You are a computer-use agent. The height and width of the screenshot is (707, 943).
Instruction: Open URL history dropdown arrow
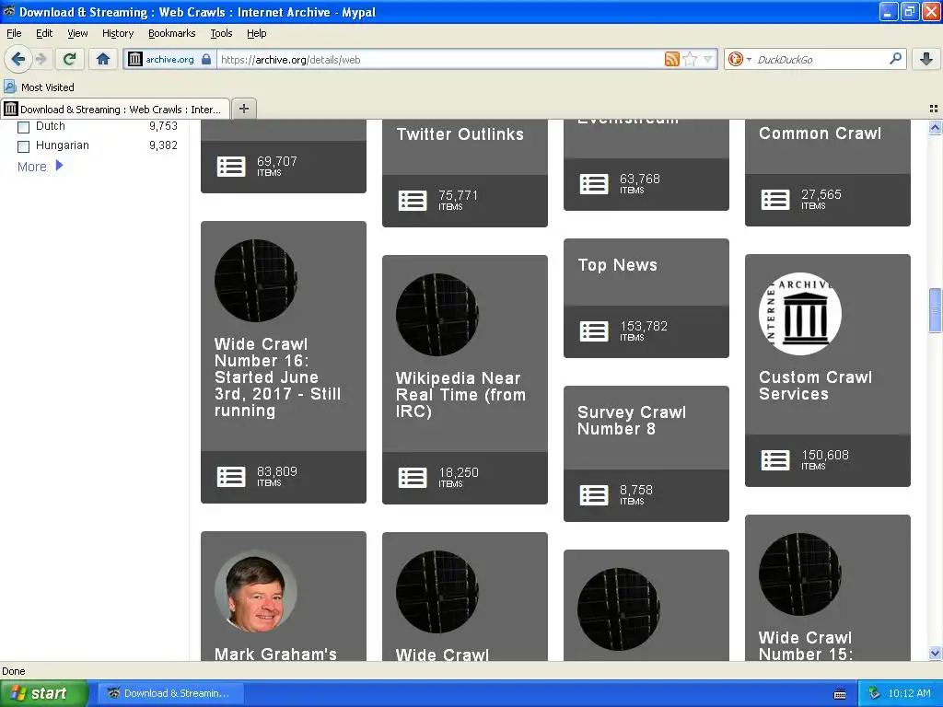tap(708, 59)
